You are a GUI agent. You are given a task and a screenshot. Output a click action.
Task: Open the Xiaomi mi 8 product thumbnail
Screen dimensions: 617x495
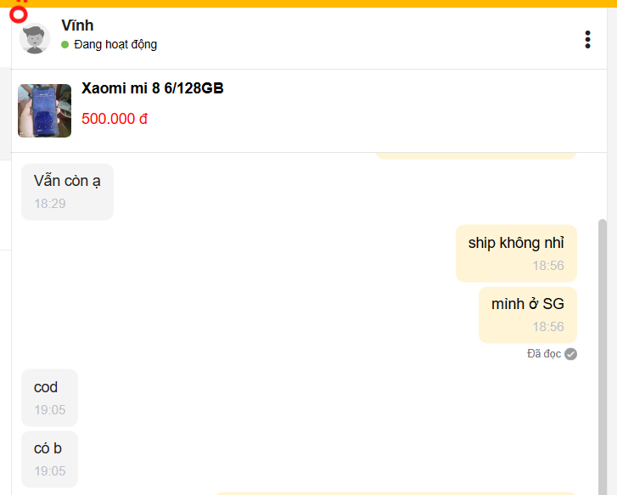point(44,110)
